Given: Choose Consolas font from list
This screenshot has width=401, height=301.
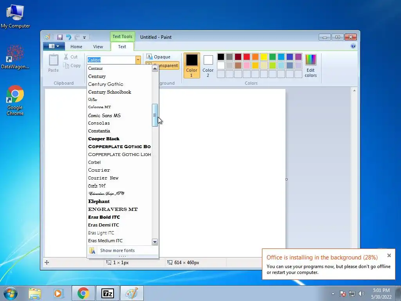Looking at the screenshot, I should click(x=119, y=123).
